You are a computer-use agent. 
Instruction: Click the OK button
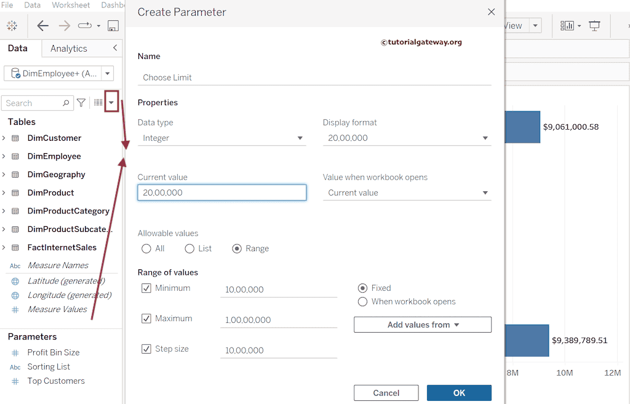coord(458,392)
